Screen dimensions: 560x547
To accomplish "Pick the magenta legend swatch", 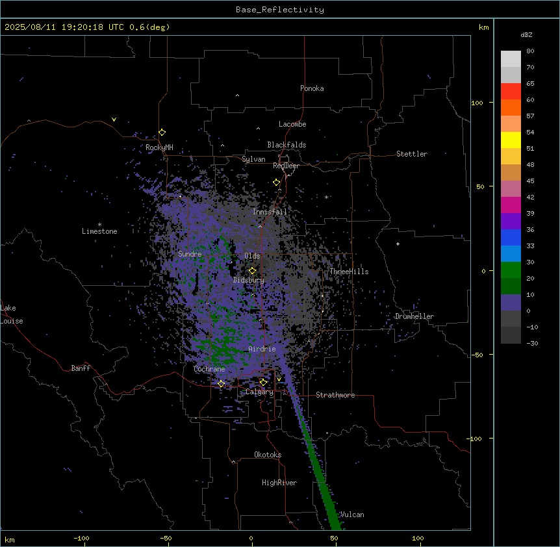I will click(x=511, y=205).
